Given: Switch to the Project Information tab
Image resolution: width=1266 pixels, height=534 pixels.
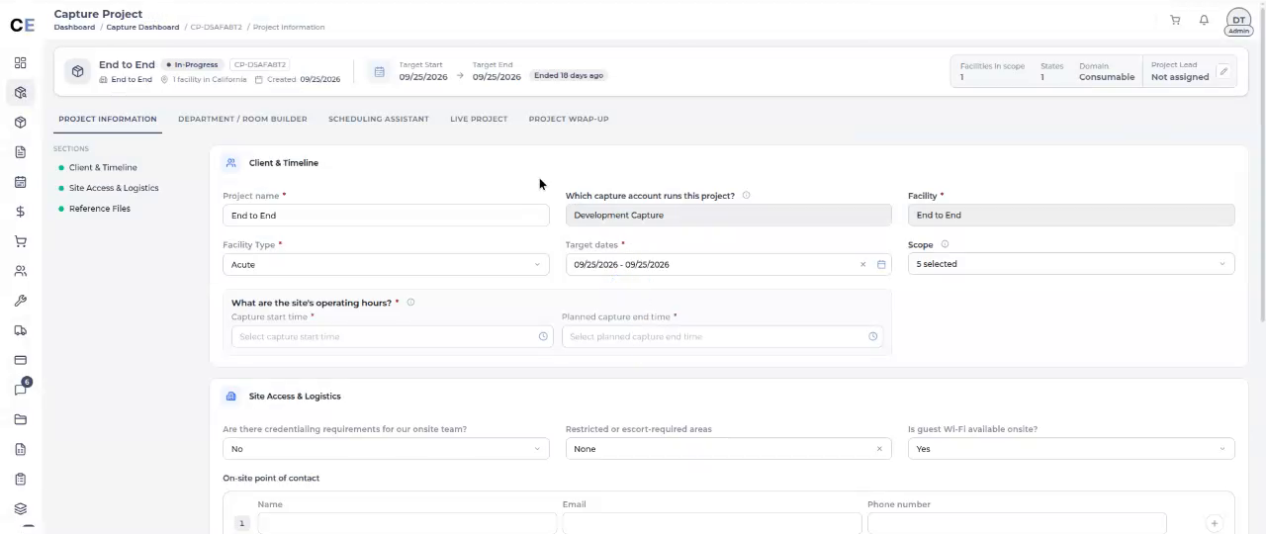Looking at the screenshot, I should [108, 119].
